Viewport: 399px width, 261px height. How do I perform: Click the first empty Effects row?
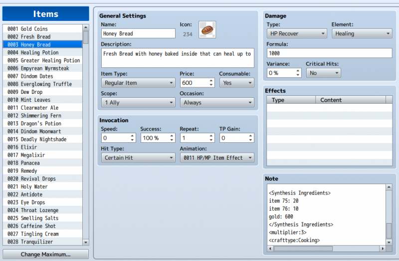pos(329,107)
